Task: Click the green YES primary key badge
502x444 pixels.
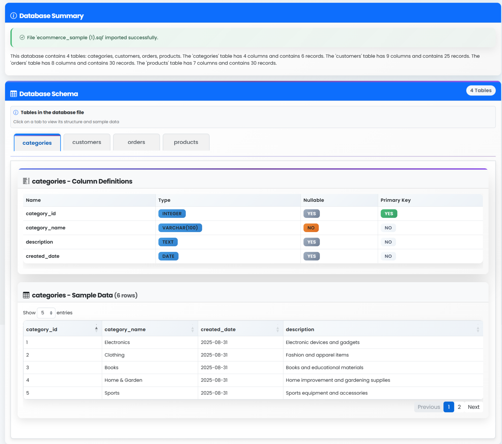Action: (x=389, y=214)
